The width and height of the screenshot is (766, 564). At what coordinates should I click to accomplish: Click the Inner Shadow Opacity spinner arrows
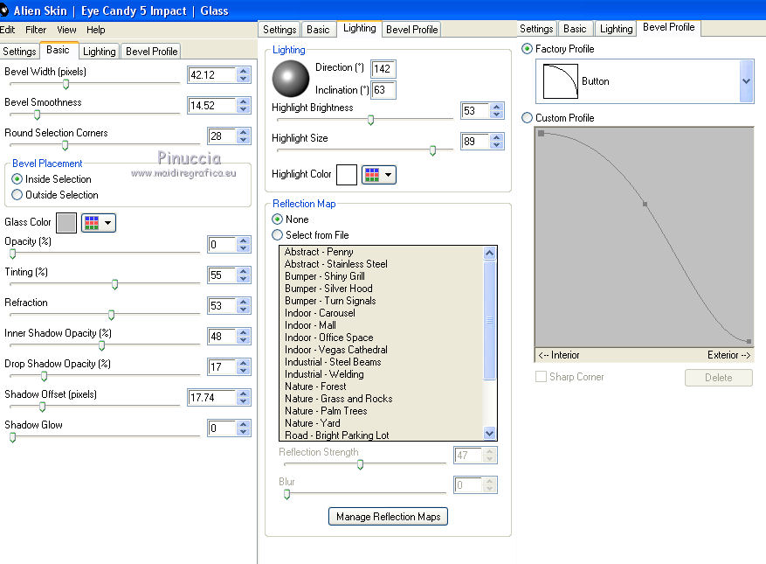click(x=244, y=337)
